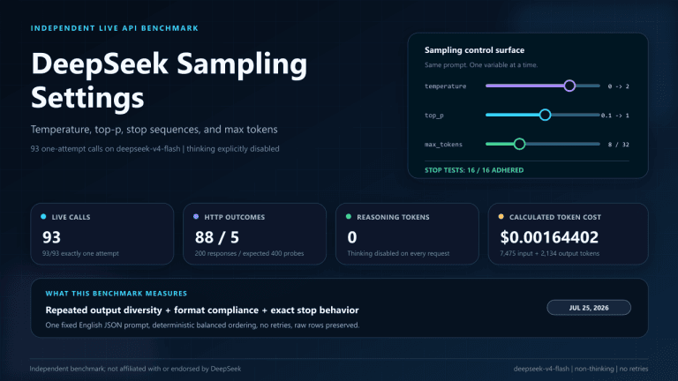Click the Reasoning Tokens value '0'
Viewport: 678px width, 381px height.
pyautogui.click(x=352, y=237)
